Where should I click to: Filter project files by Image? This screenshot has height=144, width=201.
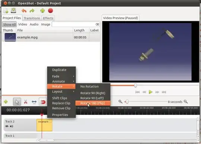pos(46,24)
